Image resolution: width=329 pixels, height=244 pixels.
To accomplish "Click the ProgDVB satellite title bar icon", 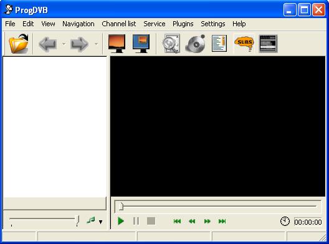I will [x=8, y=9].
